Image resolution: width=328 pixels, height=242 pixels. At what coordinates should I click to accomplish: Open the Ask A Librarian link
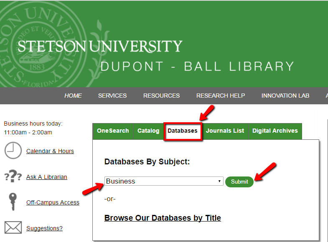point(47,177)
